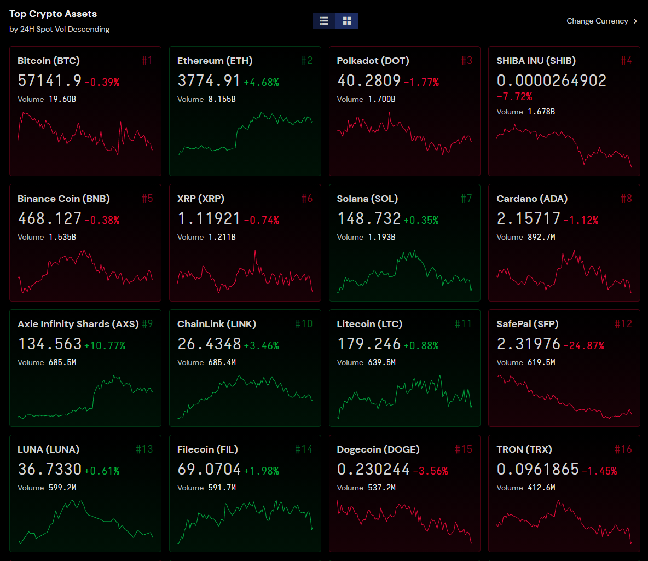Open the SHIBA INU (SHIB) card title
648x561 pixels.
point(536,61)
